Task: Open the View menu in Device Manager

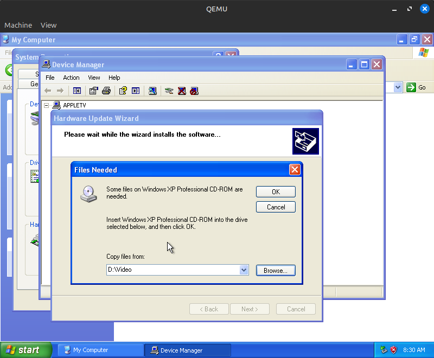Action: (94, 78)
